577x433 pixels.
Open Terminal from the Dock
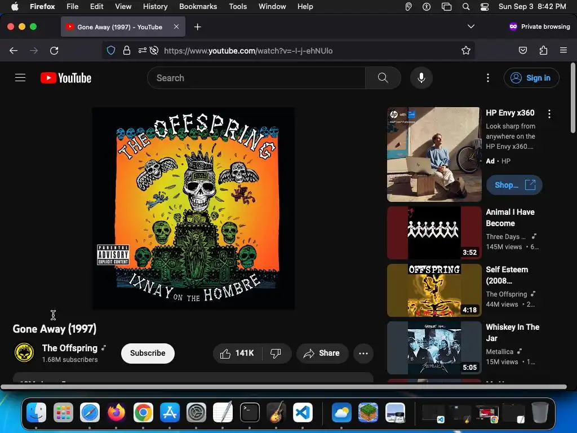coord(250,412)
